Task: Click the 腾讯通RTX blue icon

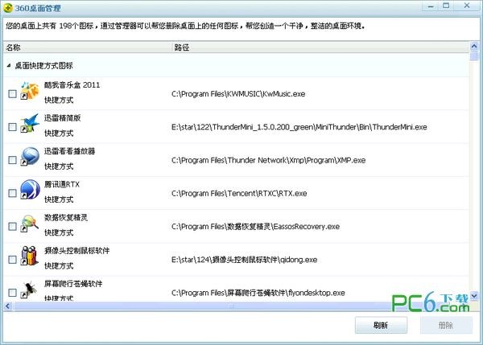Action: pos(30,189)
